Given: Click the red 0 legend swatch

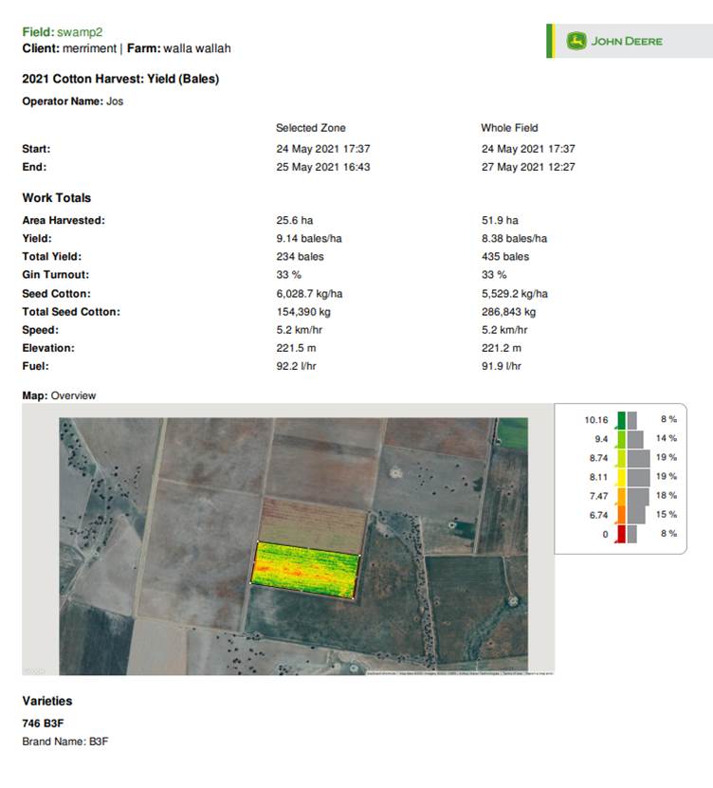Looking at the screenshot, I should [621, 535].
